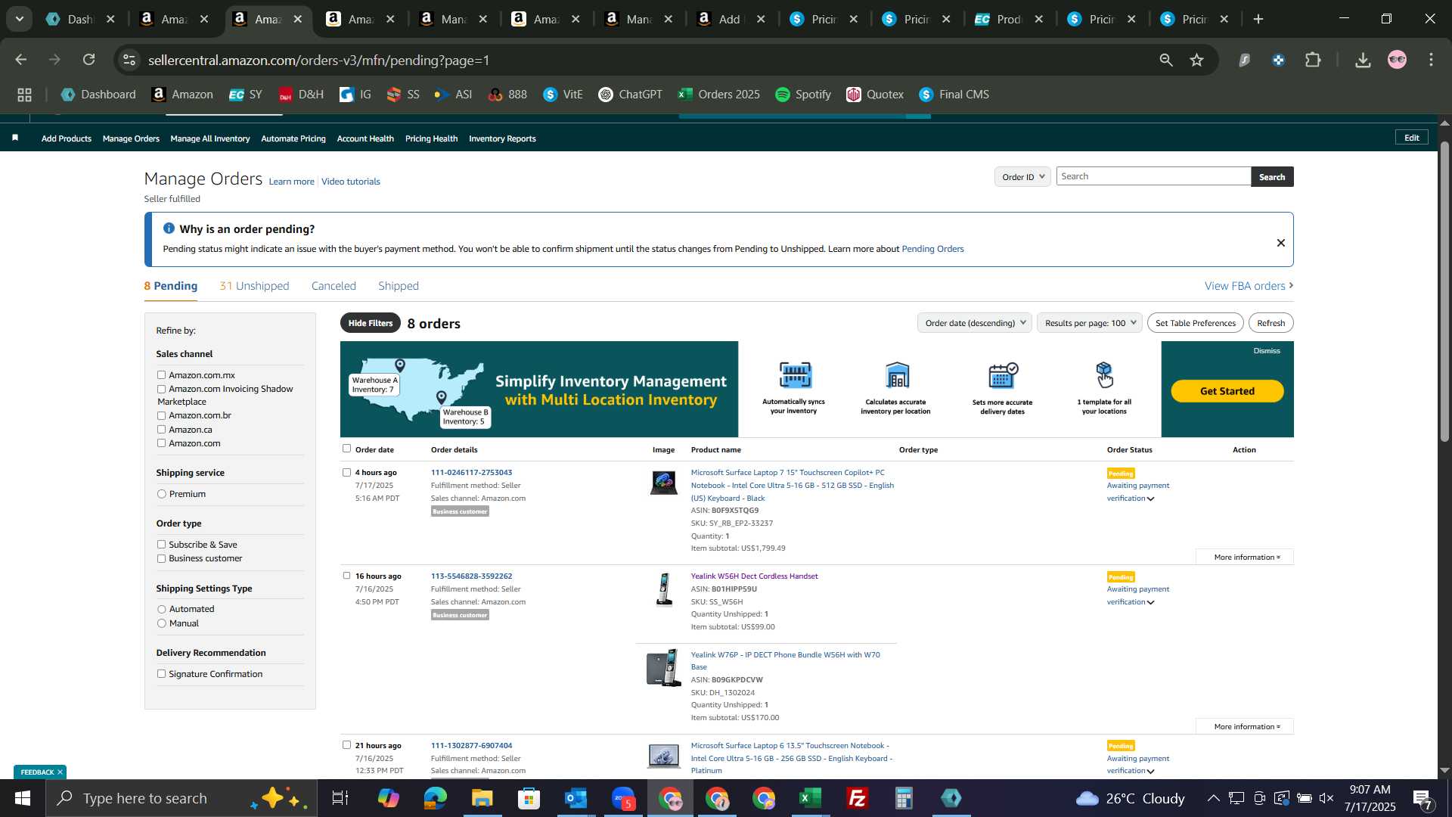This screenshot has width=1452, height=817.
Task: Click the Get Started banner button
Action: [1227, 391]
